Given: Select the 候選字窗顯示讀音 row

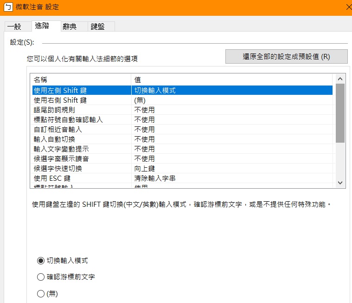Looking at the screenshot, I should coord(182,158).
